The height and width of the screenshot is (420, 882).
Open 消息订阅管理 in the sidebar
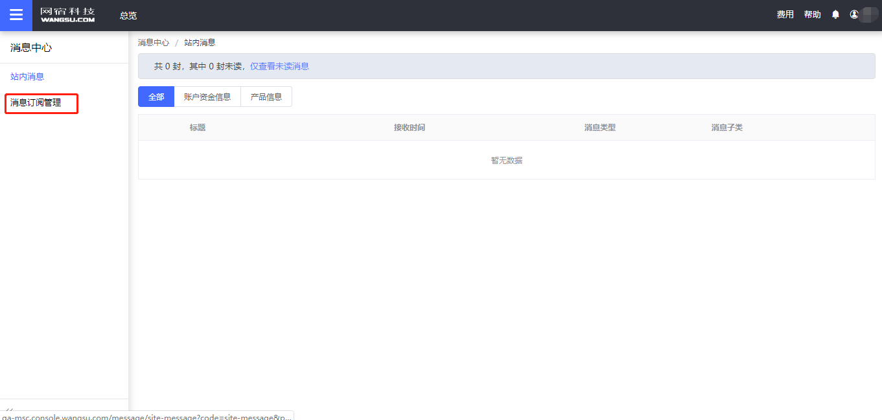pos(36,102)
